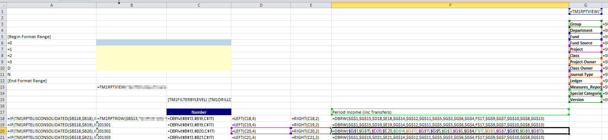Click the active colored DBRW formula in row 20
This screenshot has width=608, height=140.
pyautogui.click(x=450, y=131)
